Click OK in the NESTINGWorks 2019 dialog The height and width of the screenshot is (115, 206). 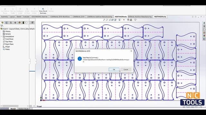[114, 70]
